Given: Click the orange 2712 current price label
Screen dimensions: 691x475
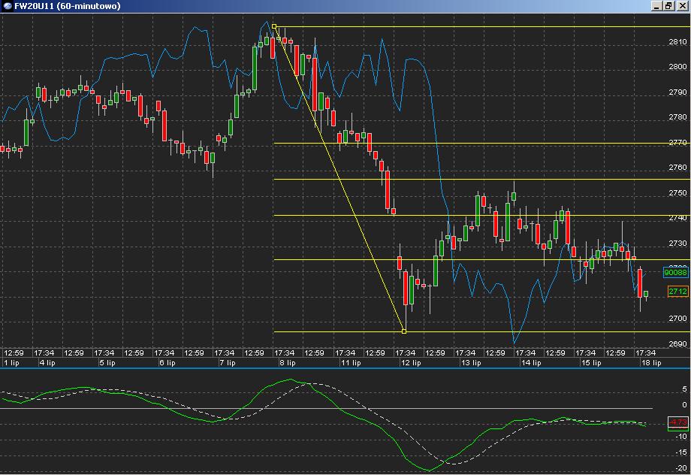Looking at the screenshot, I should (x=677, y=292).
